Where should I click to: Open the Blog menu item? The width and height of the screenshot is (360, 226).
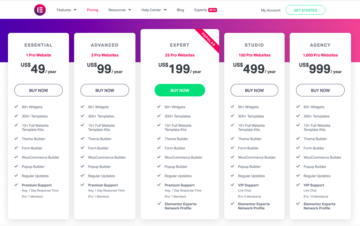180,10
